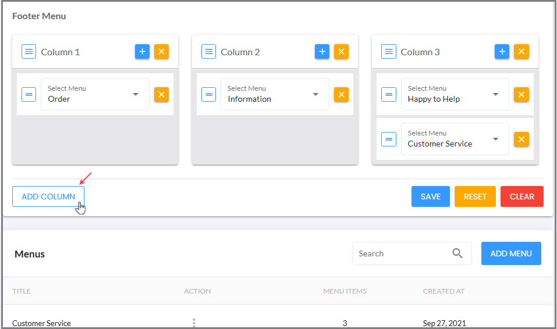
Task: Click the plus icon in Column 3 header
Action: [502, 52]
